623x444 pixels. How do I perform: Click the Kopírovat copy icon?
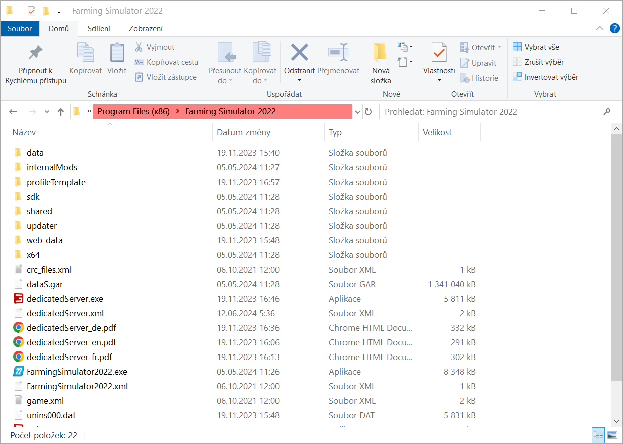point(86,52)
